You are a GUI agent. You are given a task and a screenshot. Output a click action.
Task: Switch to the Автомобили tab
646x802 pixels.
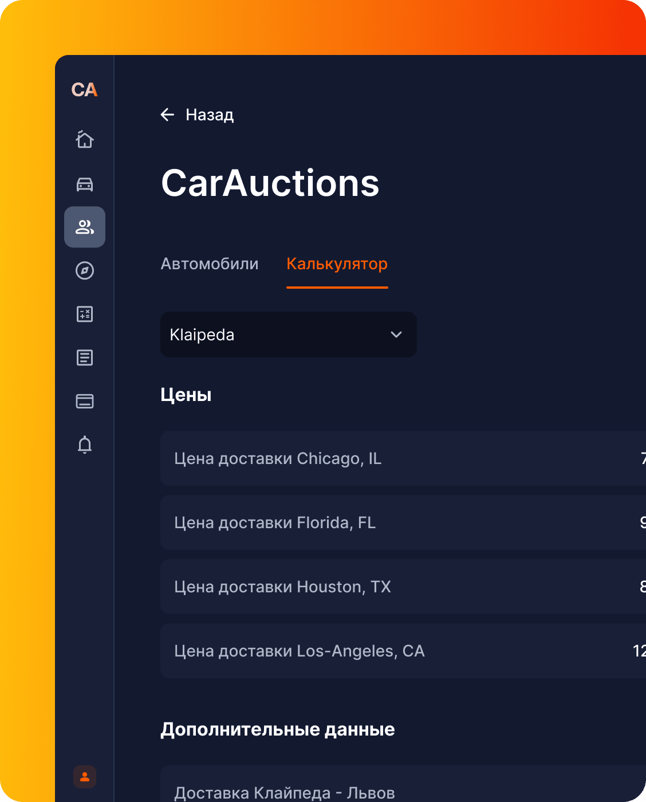pos(210,264)
